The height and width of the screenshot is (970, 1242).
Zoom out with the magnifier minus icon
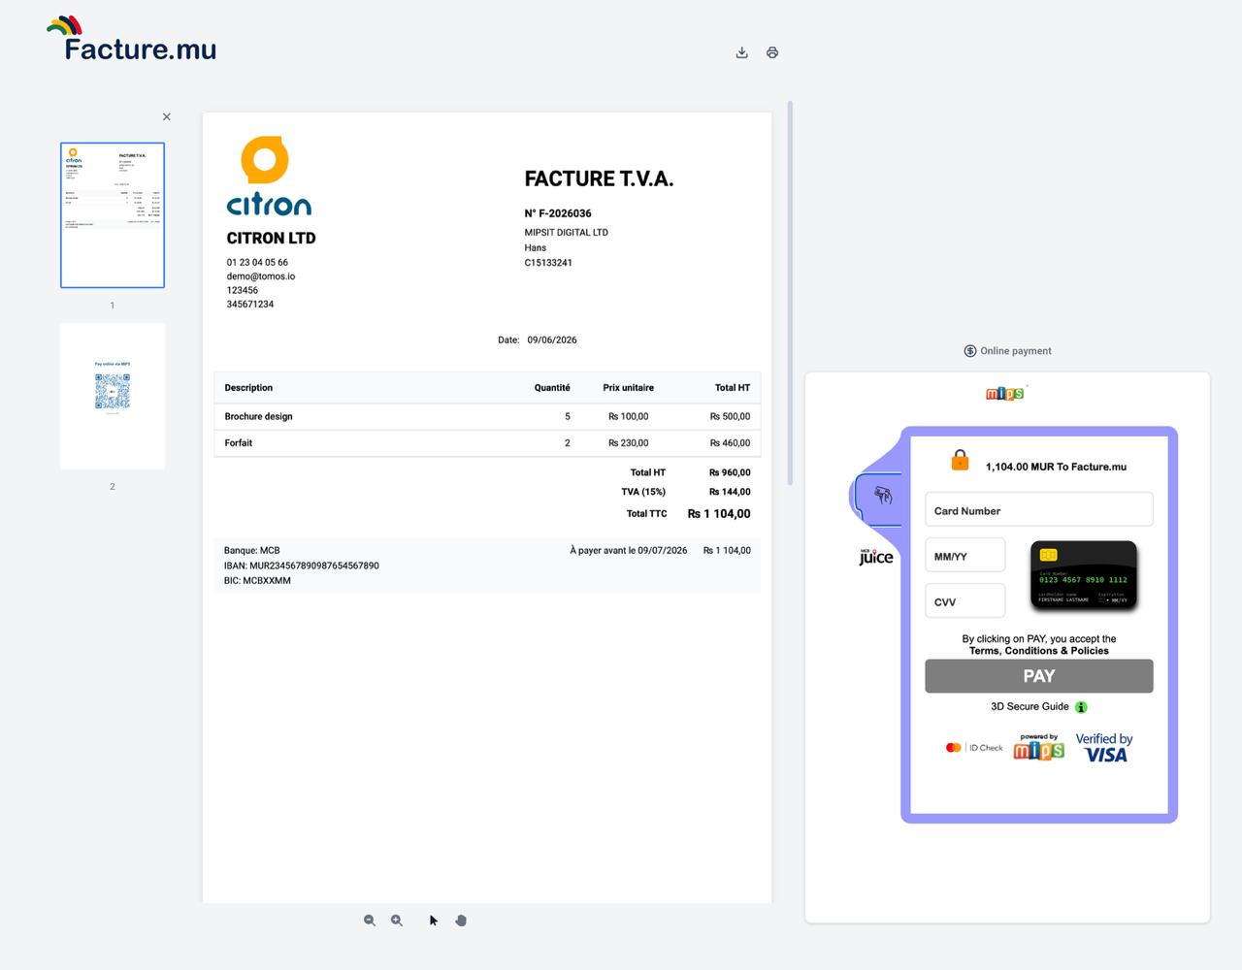(x=370, y=921)
